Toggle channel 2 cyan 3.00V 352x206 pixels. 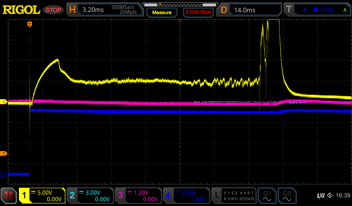pos(89,196)
